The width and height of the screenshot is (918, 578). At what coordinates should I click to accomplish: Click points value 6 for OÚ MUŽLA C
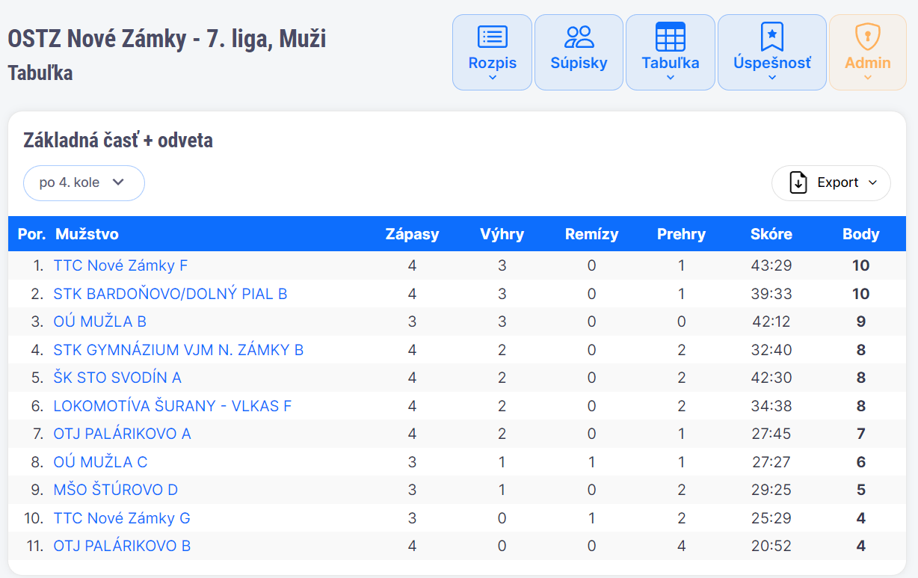click(x=861, y=462)
